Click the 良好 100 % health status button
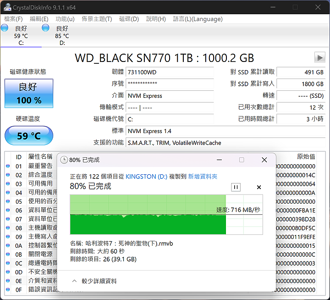This screenshot has width=330, height=300. pos(29,93)
